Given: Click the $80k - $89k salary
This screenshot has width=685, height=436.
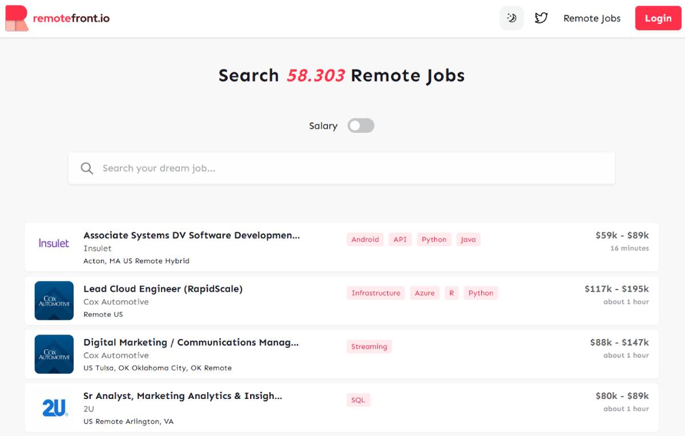Looking at the screenshot, I should pos(622,396).
